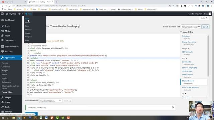Open the Chrome profile avatar
Image resolution: width=214 pixels, height=120 pixels.
point(208,6)
